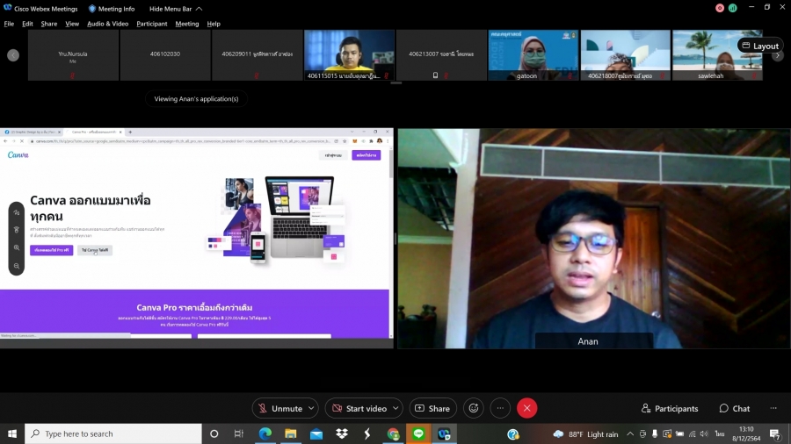Screen dimensions: 791x444
Task: Toggle Start video camera button
Action: tap(358, 408)
